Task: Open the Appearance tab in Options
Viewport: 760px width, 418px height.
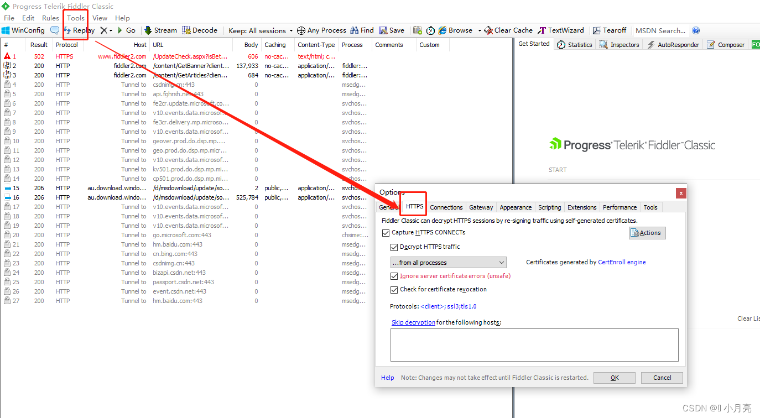Action: pyautogui.click(x=516, y=207)
